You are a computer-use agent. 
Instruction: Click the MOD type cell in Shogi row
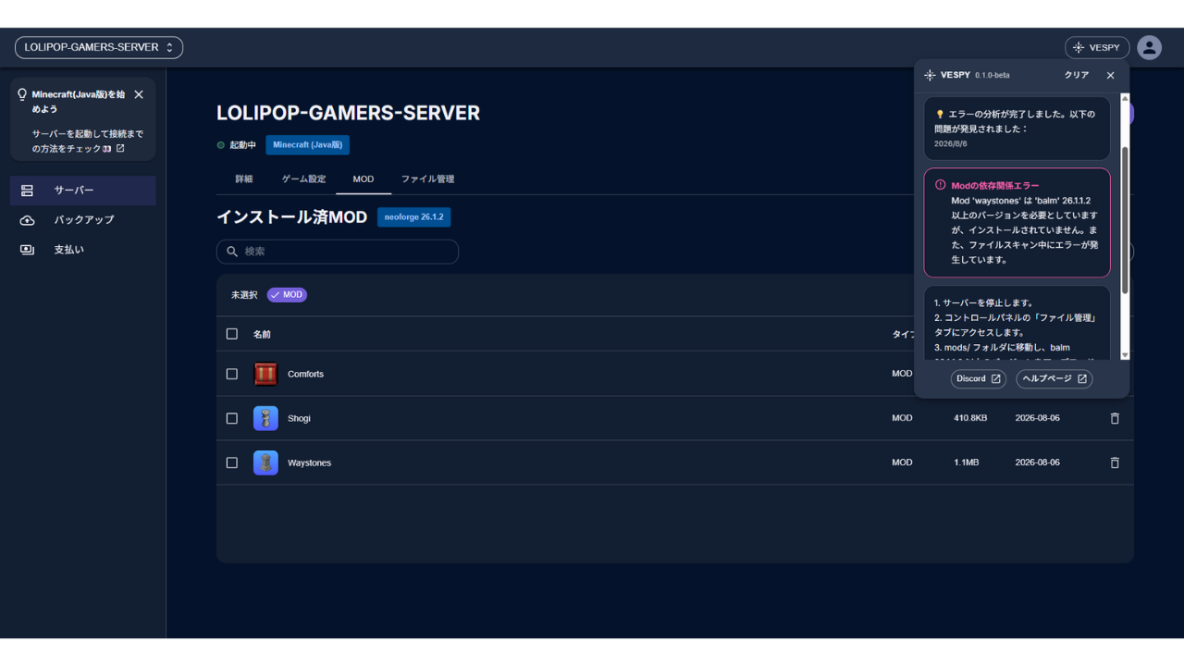[x=902, y=418]
